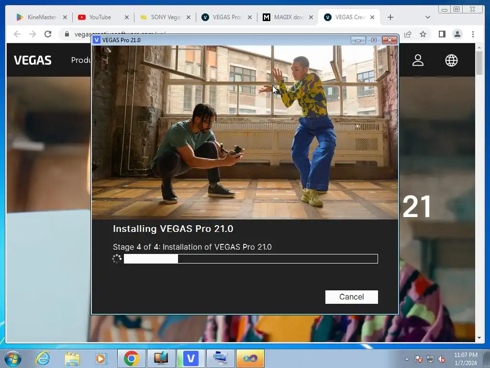Launch Internet Explorer from taskbar
The width and height of the screenshot is (490, 368).
click(43, 358)
